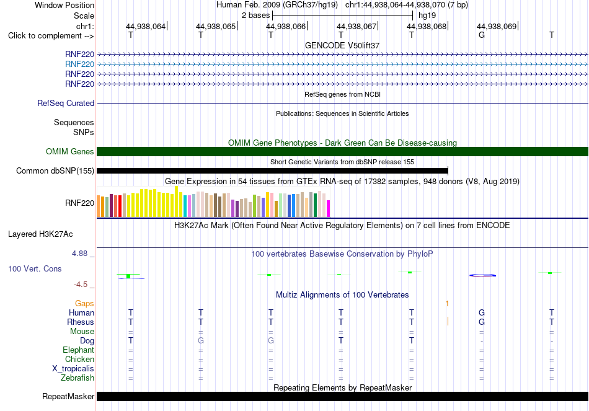
Task: Click the 100 Vert. Cons track label
Action: click(35, 268)
